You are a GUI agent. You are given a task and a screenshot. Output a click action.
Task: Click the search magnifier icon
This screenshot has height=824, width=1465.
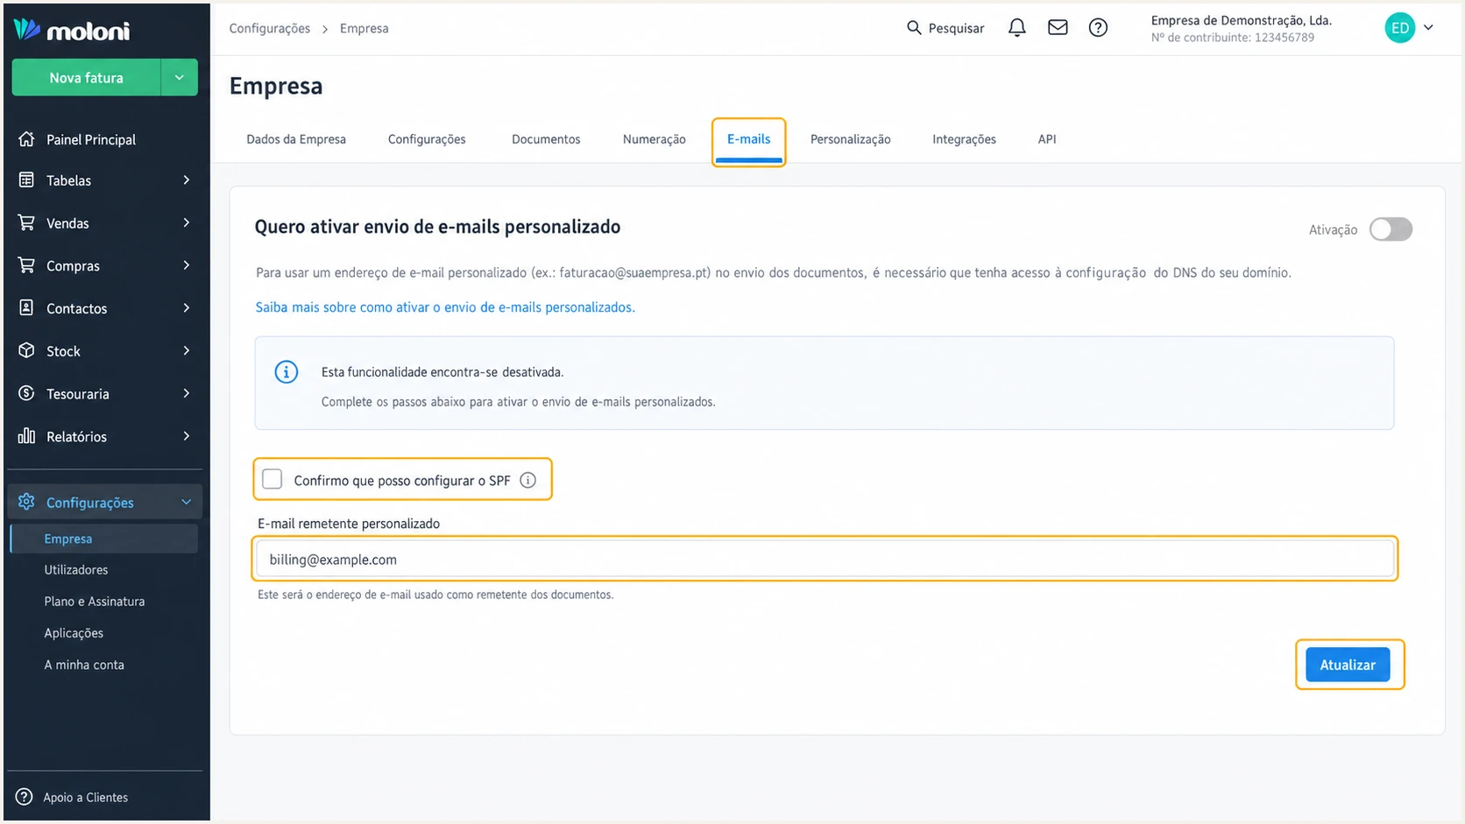point(914,28)
